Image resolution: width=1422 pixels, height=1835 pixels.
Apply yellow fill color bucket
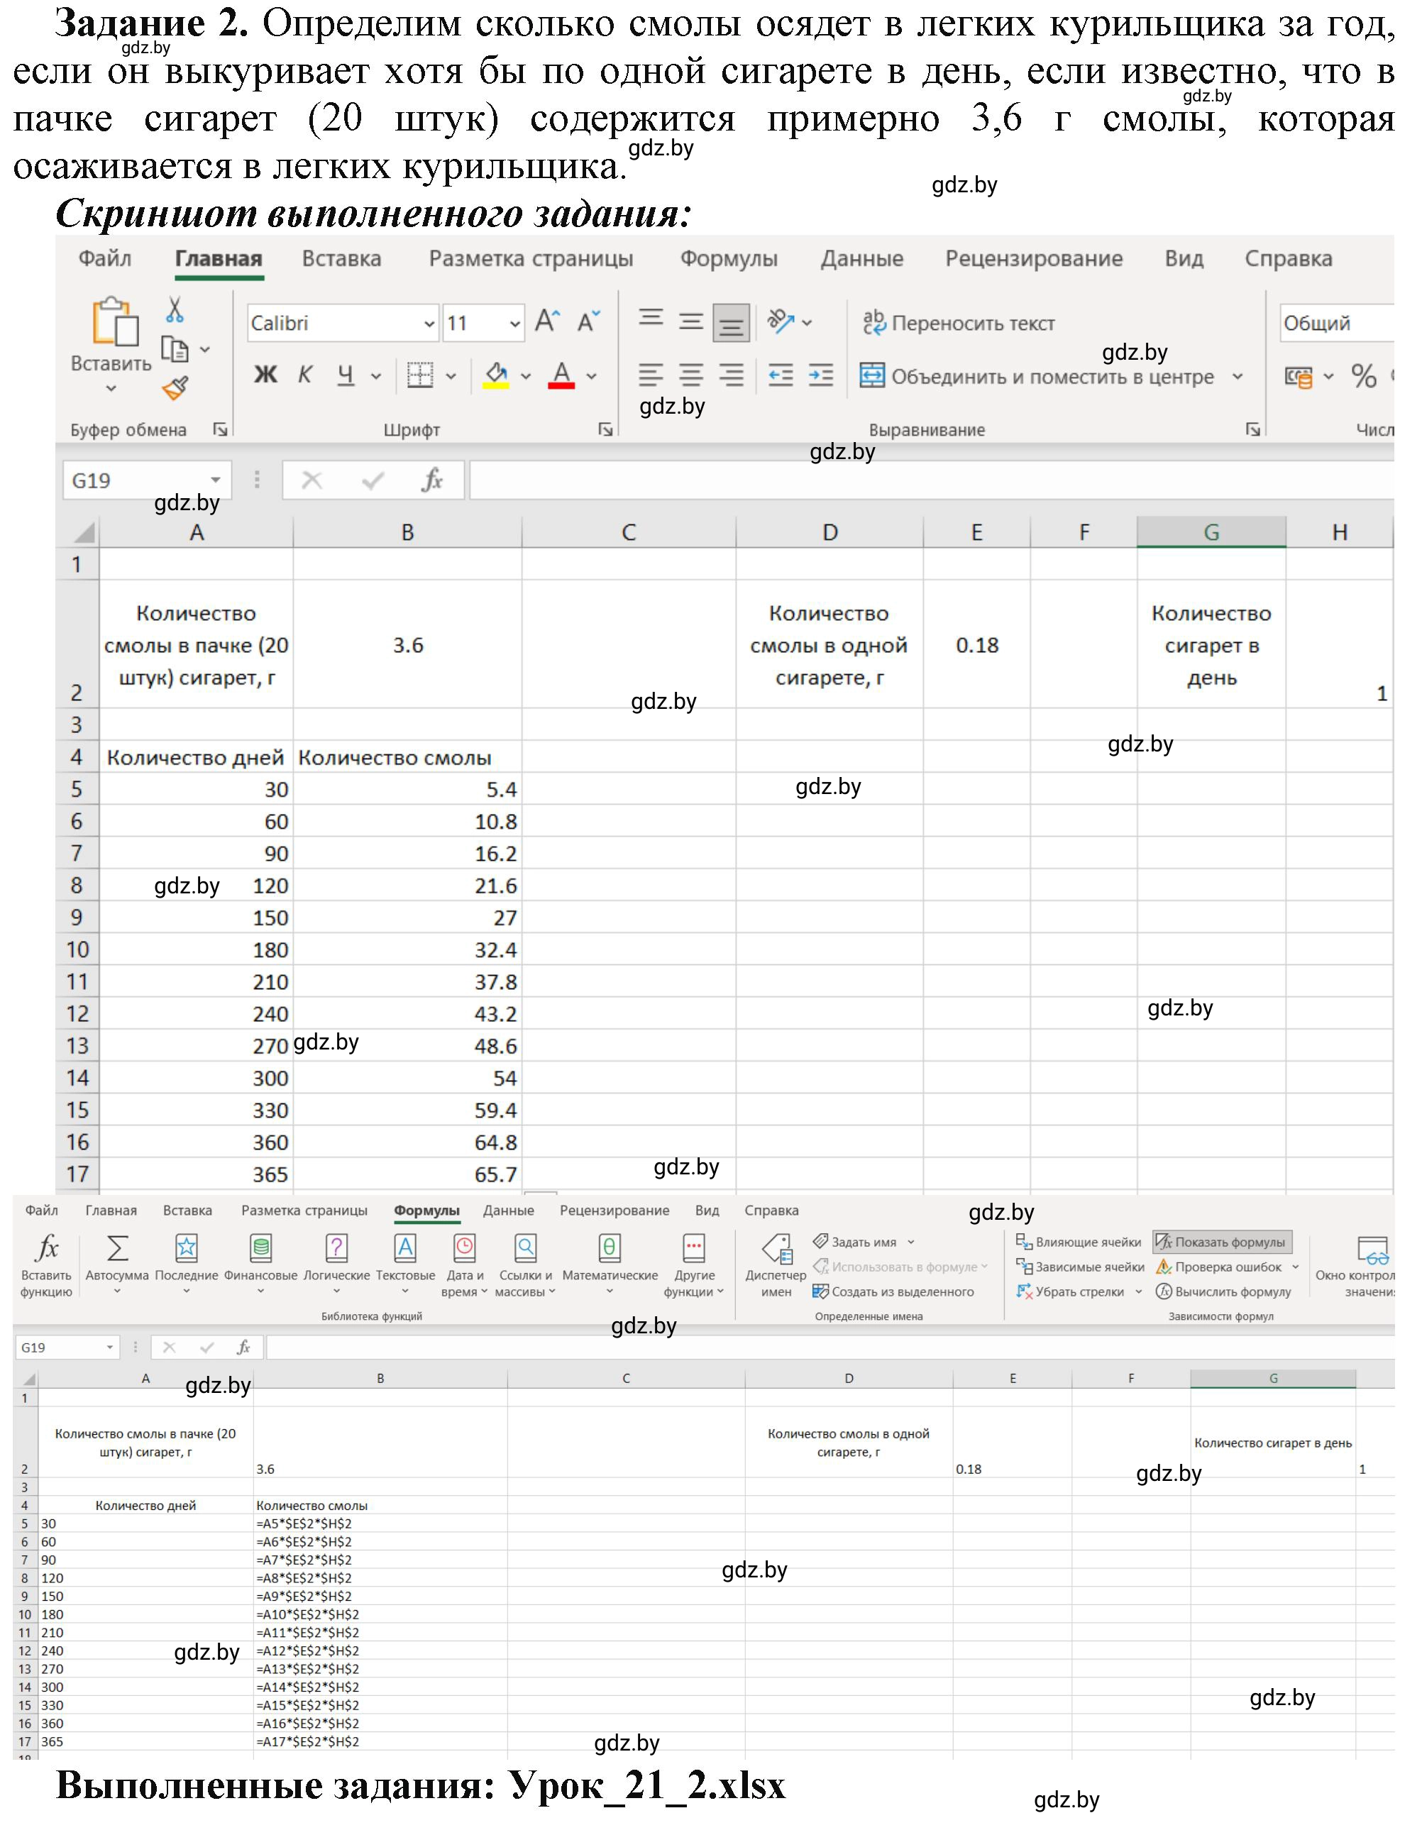tap(496, 375)
